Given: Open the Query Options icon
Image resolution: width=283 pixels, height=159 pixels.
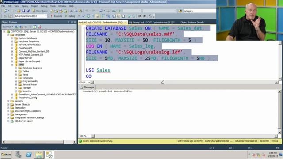Looking at the screenshot, I should (x=93, y=16).
